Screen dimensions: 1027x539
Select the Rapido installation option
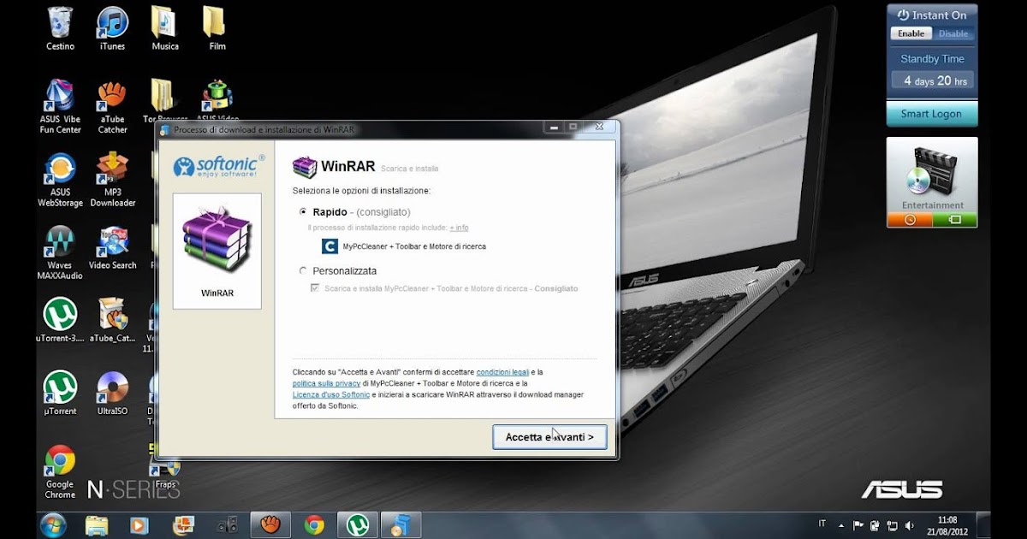[303, 211]
